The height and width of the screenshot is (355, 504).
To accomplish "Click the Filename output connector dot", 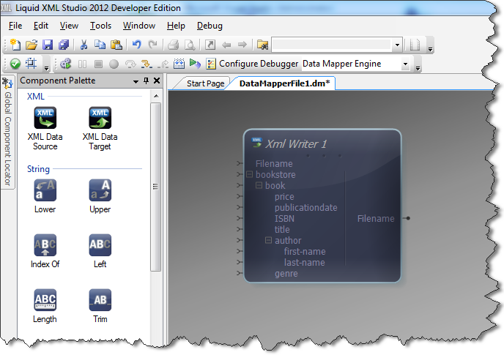I will (408, 218).
